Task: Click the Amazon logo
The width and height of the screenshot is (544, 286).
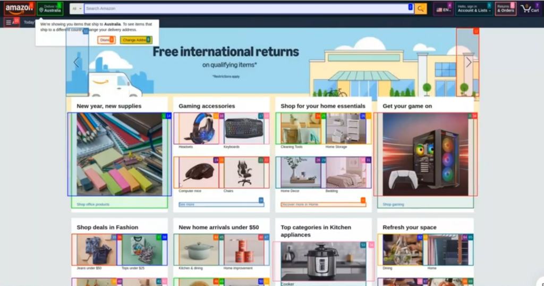Action: (x=19, y=9)
